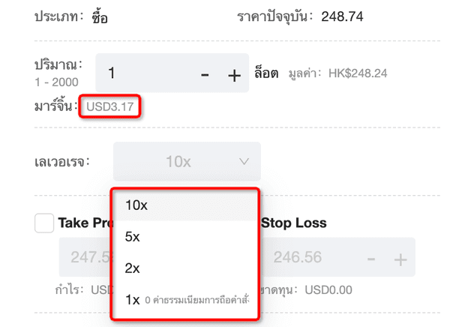The image size is (450, 327).
Task: Focus the Take Profit price field
Action: pyautogui.click(x=84, y=258)
